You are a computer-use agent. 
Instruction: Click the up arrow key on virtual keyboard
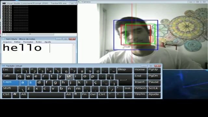click(119, 89)
